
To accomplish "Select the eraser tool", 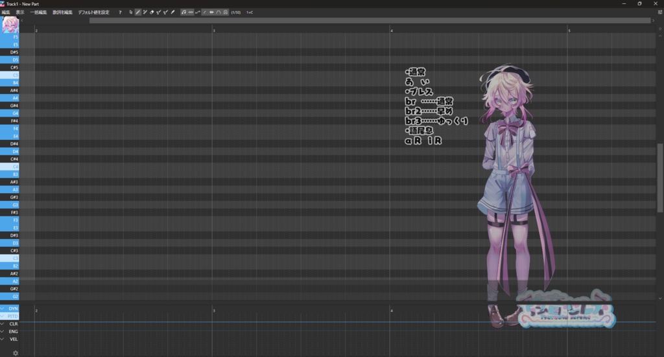I will [152, 12].
